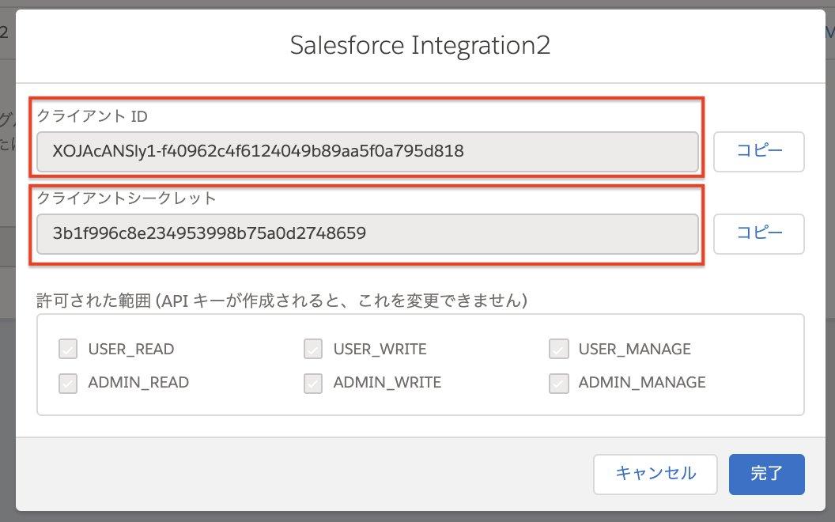Screen dimensions: 835x522
Task: Click the クライアントシークレット label text
Action: 127,199
